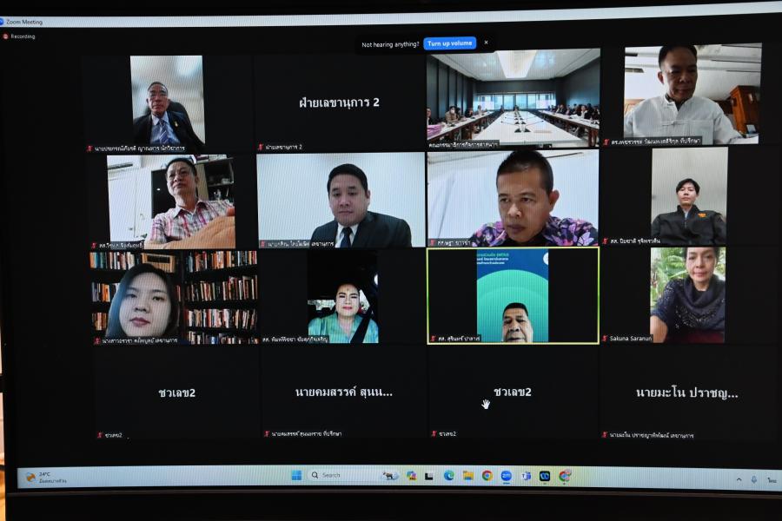Open Microsoft Edge from the taskbar
Viewport: 782px width, 521px height.
448,476
